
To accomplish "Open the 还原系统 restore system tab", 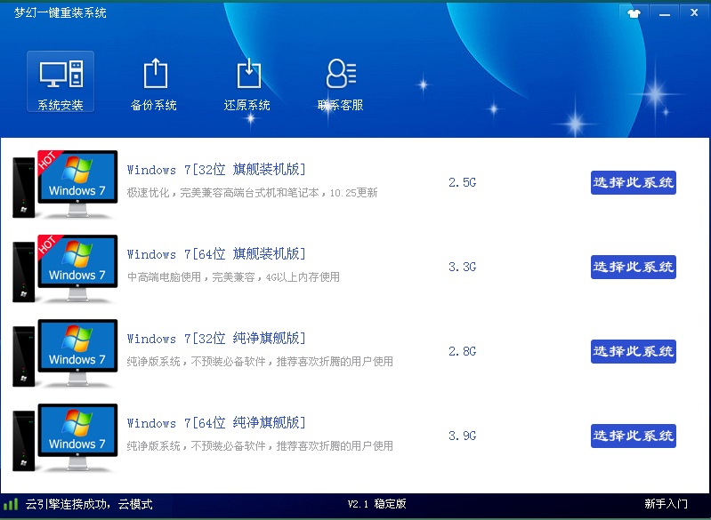I will pos(247,84).
